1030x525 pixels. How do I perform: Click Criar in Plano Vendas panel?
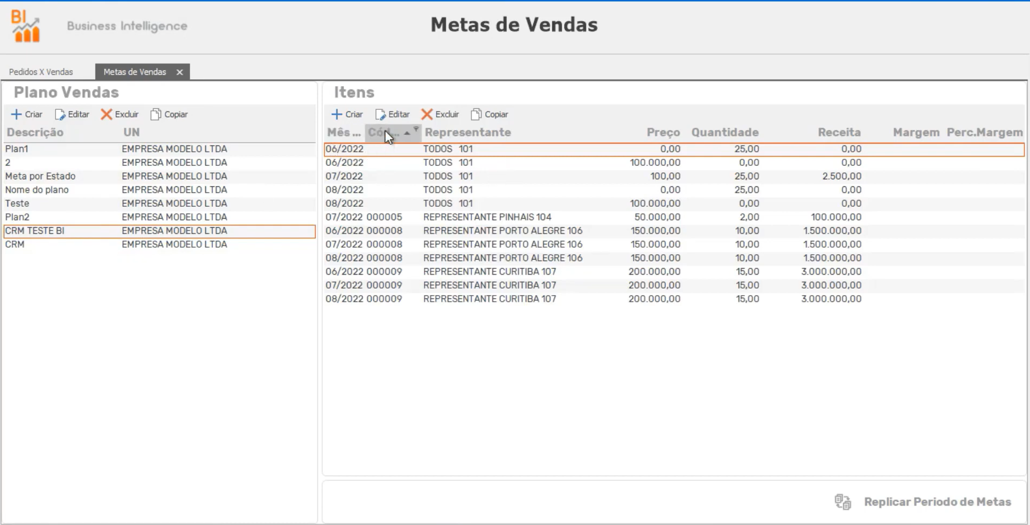click(x=27, y=114)
